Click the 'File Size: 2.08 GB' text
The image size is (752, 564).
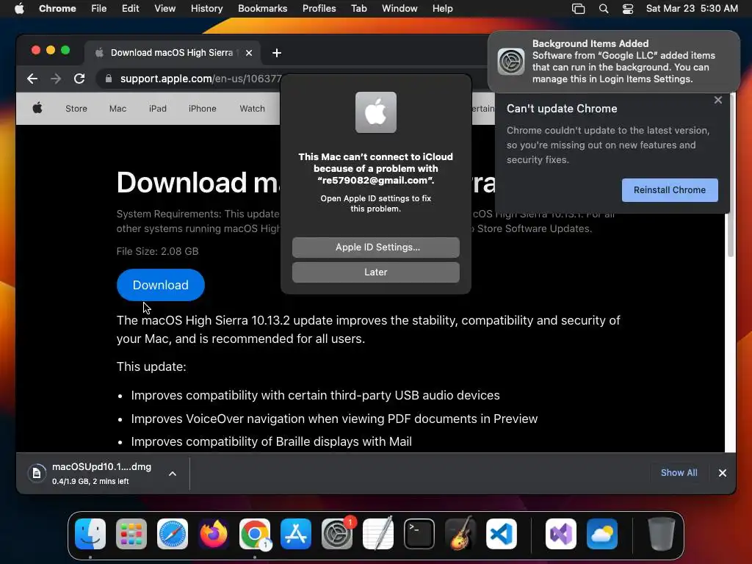(x=157, y=251)
